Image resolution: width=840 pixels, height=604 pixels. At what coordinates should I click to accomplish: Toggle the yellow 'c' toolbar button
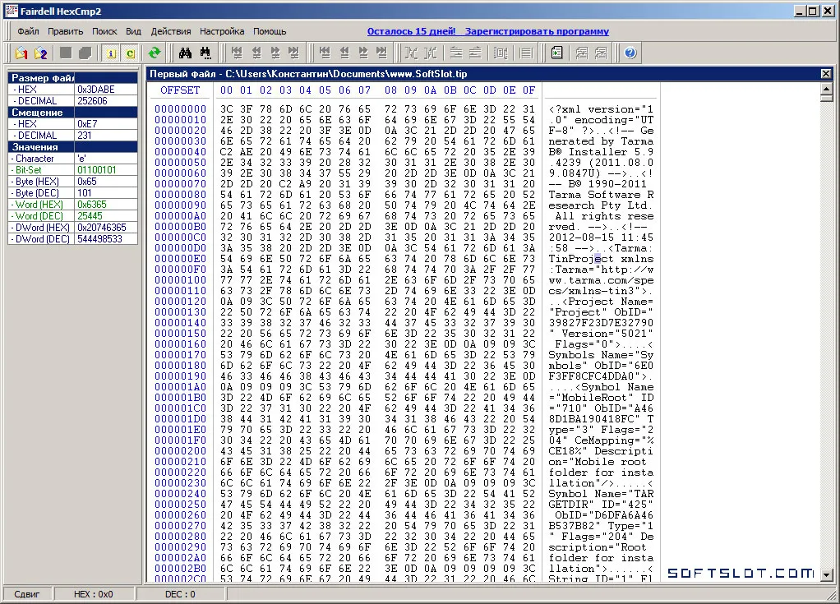coord(130,53)
